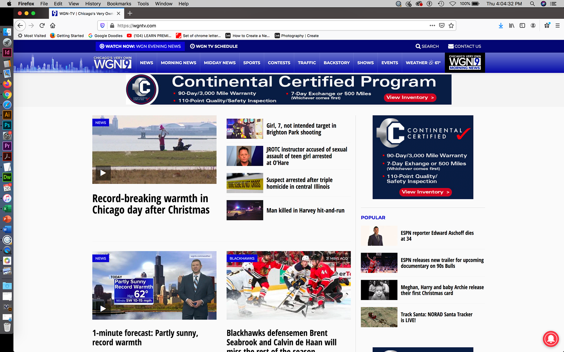Open TRAFFIC in the navigation bar

307,63
